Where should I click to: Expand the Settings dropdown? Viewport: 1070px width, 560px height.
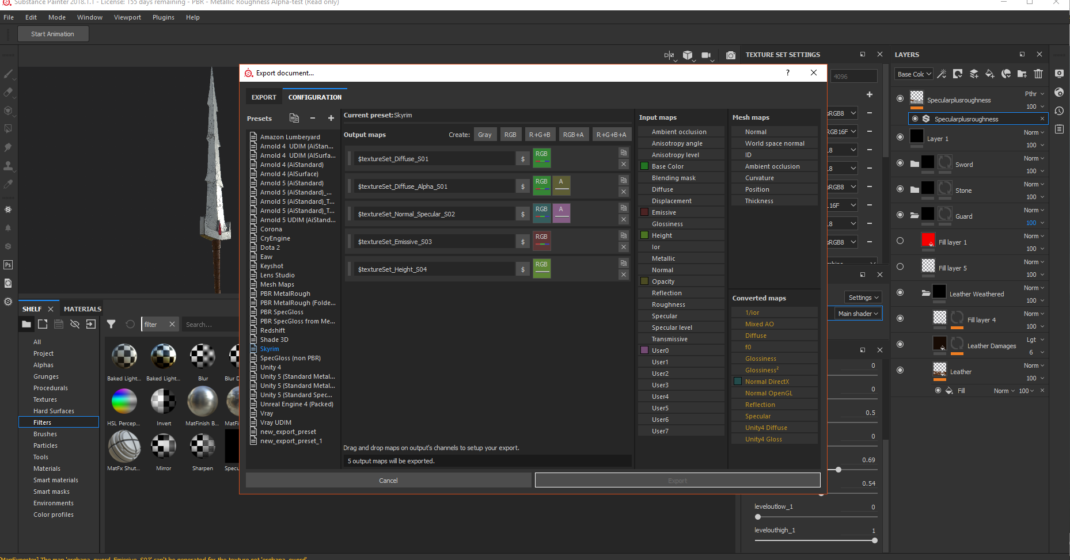pyautogui.click(x=863, y=298)
